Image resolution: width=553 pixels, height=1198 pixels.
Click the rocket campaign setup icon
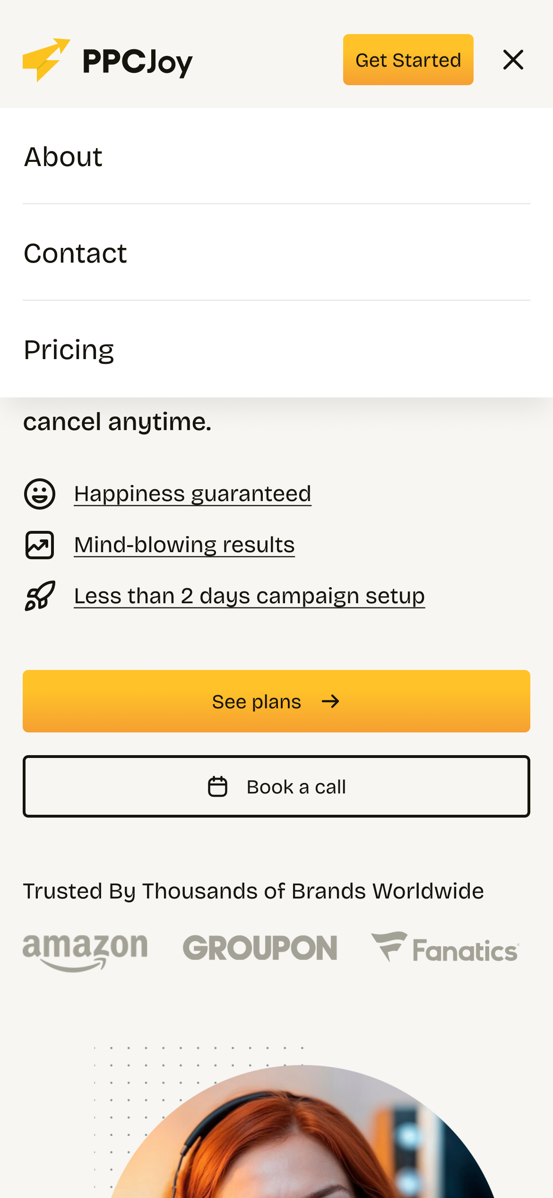coord(40,596)
